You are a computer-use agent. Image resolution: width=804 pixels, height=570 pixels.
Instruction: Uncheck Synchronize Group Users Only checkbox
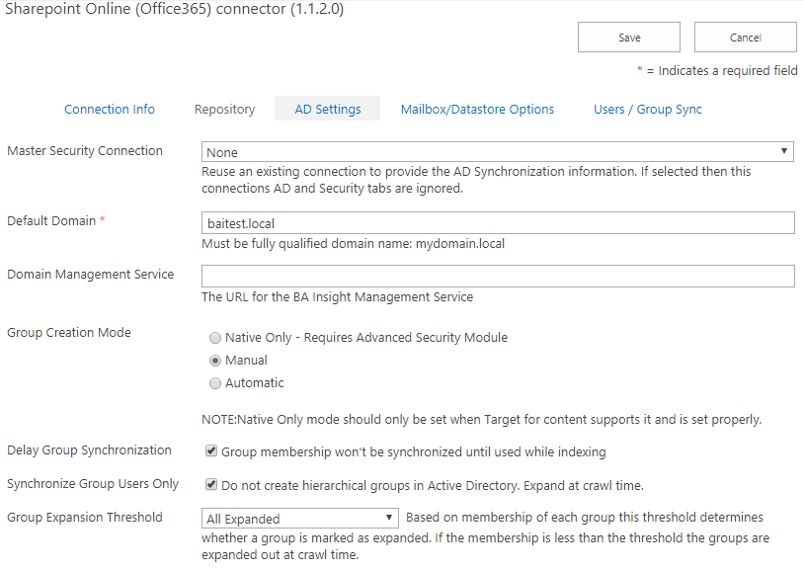click(211, 485)
